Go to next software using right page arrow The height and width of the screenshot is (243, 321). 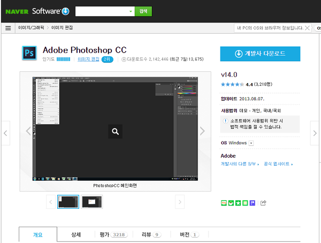point(315,133)
